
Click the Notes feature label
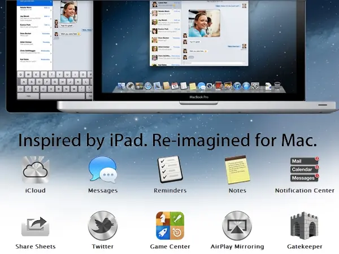click(x=237, y=191)
